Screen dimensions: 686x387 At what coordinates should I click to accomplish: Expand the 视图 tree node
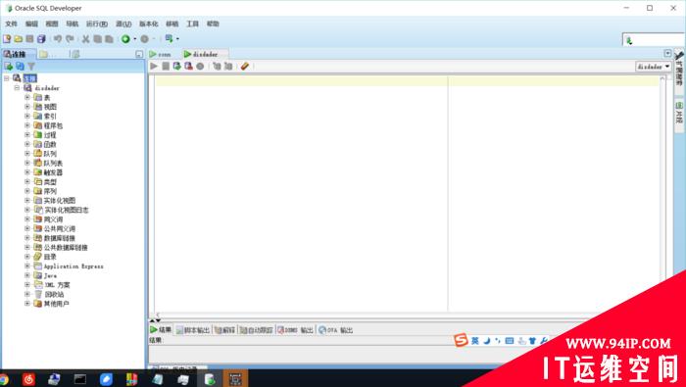[27, 106]
